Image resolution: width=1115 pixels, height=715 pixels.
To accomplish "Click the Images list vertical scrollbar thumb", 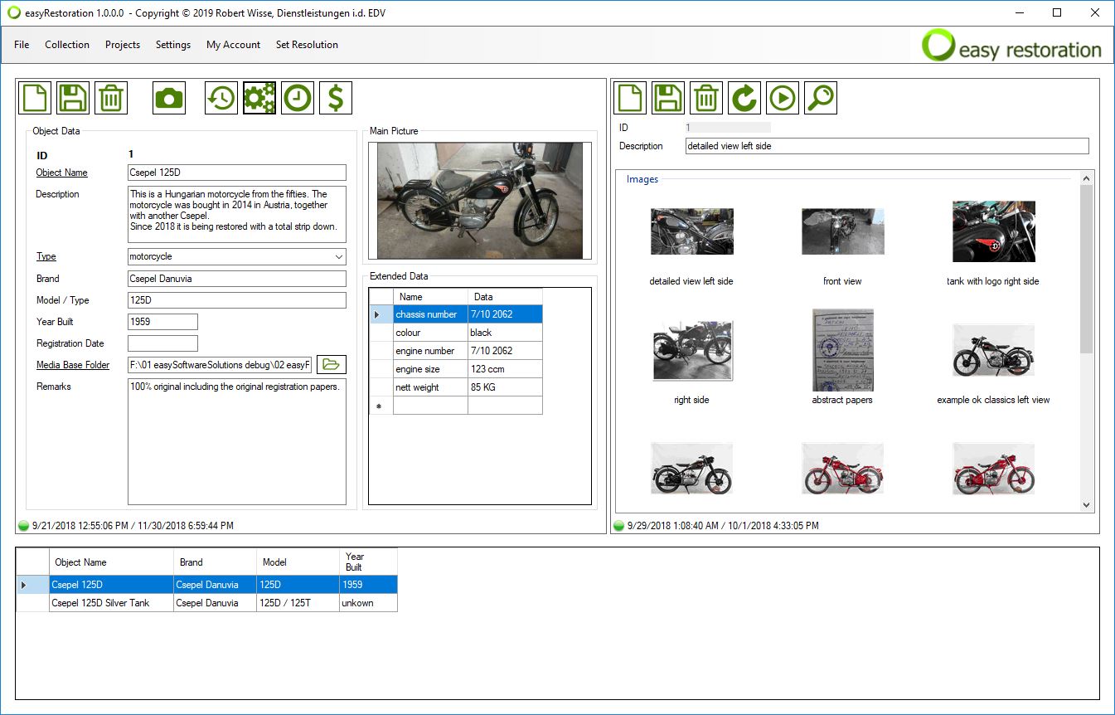I will [1087, 270].
